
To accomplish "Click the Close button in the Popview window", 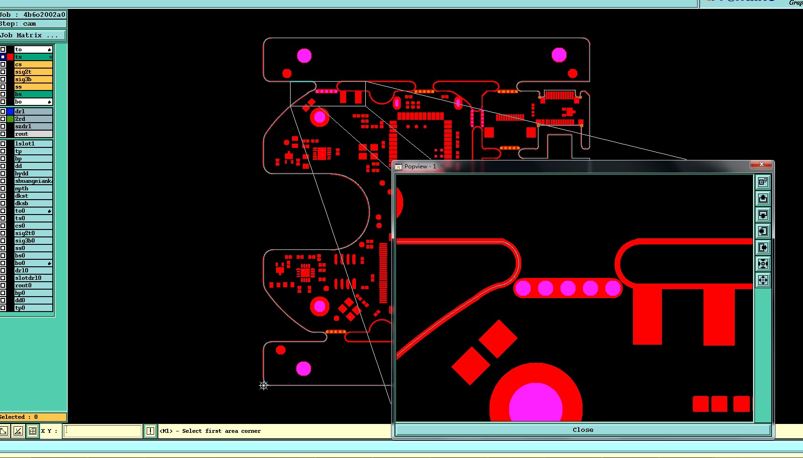I will click(583, 430).
